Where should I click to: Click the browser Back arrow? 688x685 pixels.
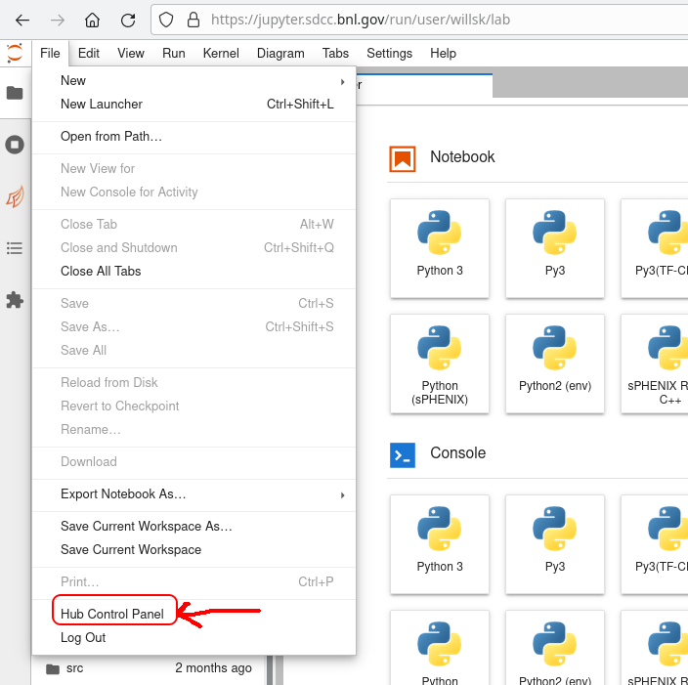[x=21, y=20]
